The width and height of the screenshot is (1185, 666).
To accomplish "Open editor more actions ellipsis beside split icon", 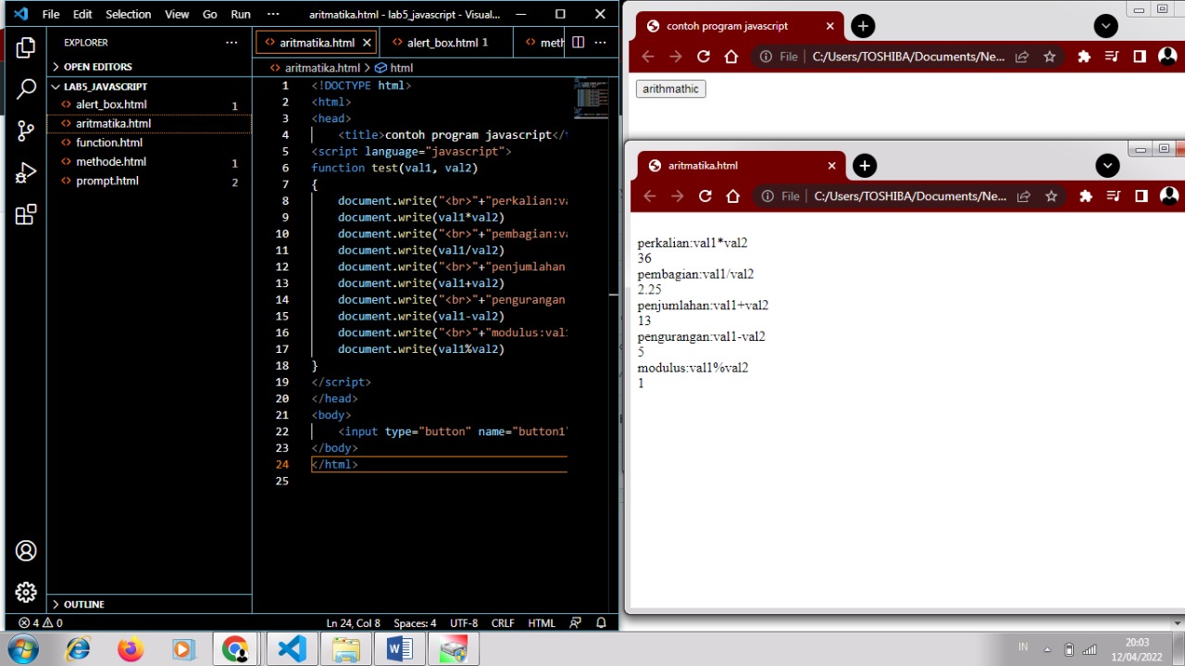I will point(600,42).
